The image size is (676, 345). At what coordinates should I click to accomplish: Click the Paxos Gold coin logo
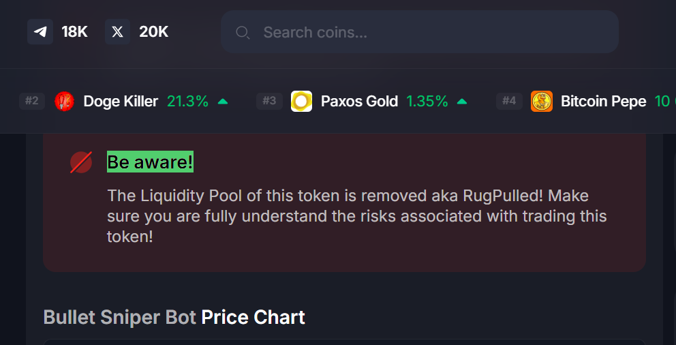(301, 102)
